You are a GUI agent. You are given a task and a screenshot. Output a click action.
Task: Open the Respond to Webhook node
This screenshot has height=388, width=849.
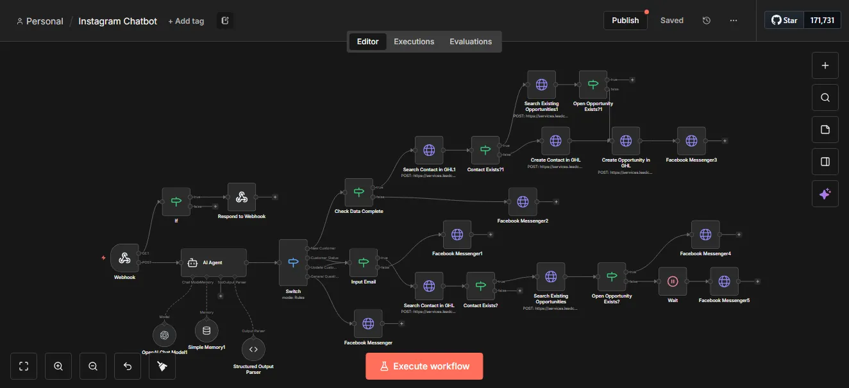tap(242, 198)
